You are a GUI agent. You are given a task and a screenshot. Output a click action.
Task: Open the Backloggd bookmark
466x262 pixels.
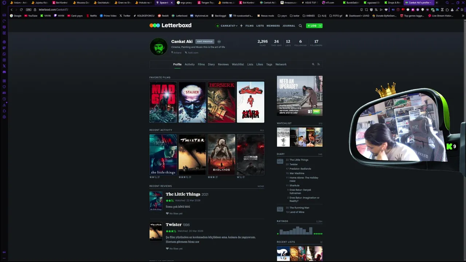click(218, 16)
